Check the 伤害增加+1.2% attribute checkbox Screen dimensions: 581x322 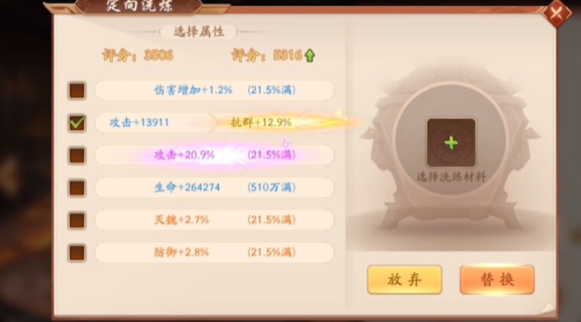tap(77, 90)
